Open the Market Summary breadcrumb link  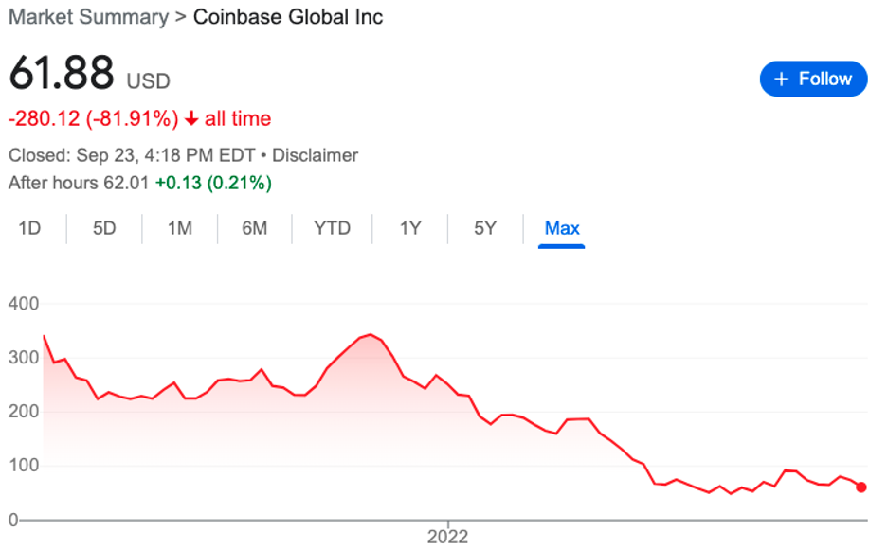click(x=89, y=17)
